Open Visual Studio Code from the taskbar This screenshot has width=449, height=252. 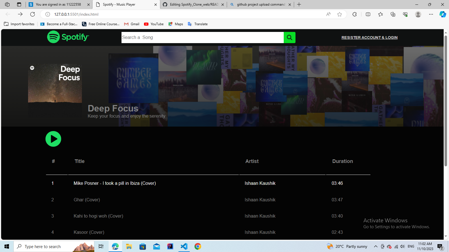(x=184, y=246)
